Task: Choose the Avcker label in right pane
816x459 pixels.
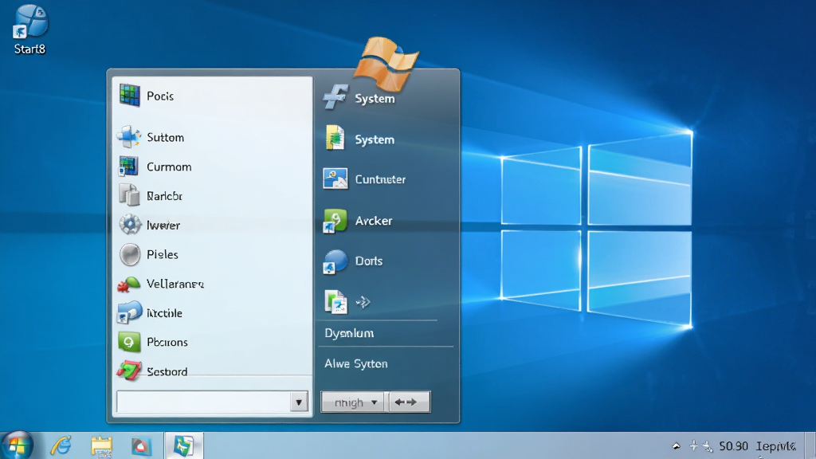Action: (374, 221)
